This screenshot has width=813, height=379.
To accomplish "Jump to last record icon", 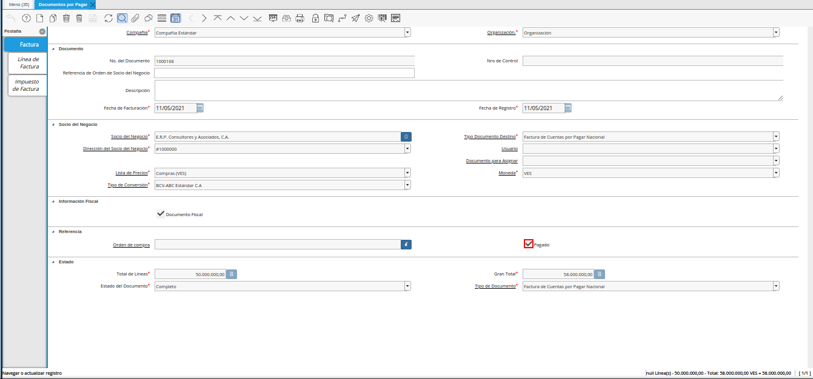I will pos(257,18).
